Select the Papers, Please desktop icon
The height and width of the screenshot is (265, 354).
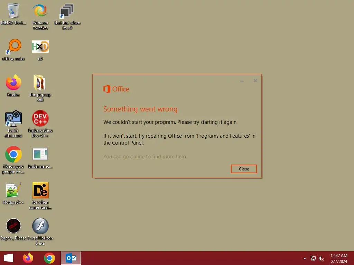13,229
